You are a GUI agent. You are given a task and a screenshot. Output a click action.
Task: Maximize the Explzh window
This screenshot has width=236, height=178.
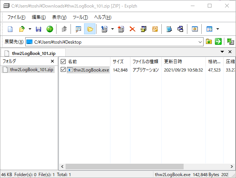[x=210, y=6]
